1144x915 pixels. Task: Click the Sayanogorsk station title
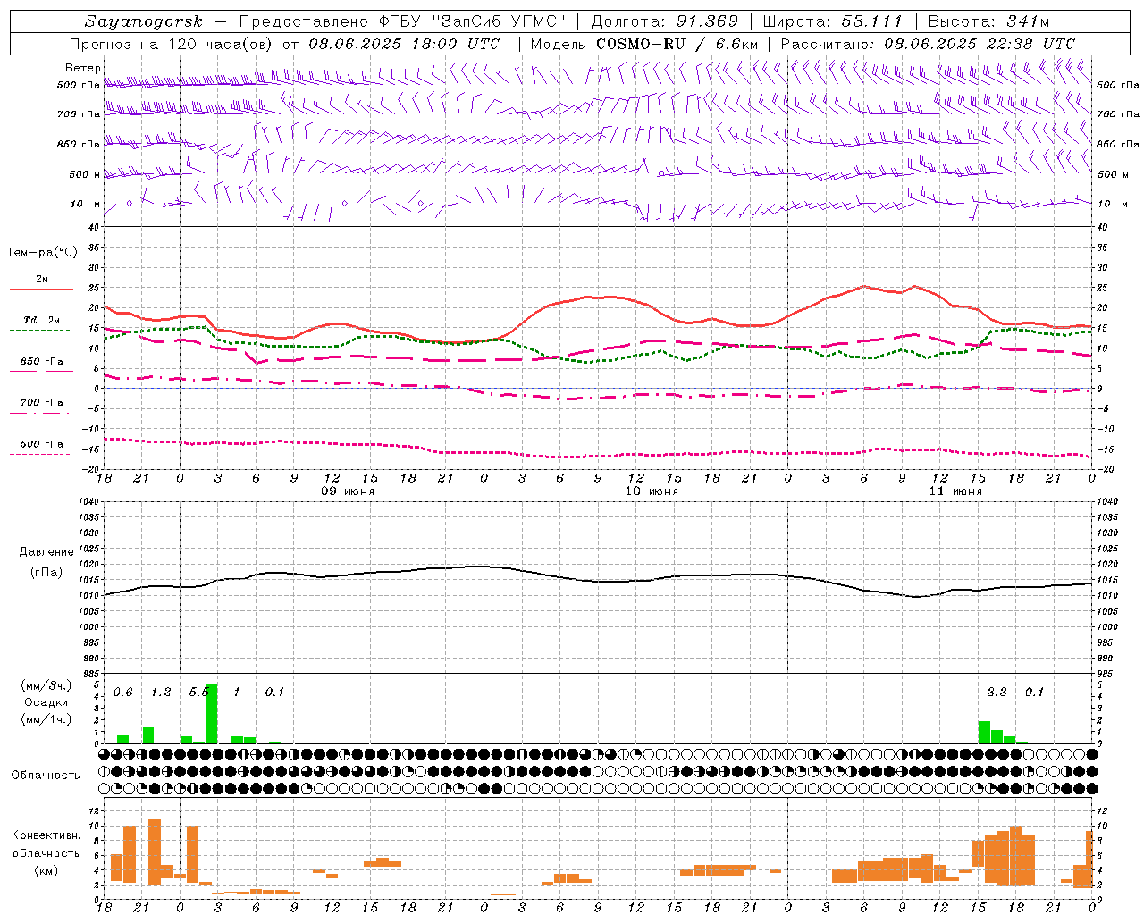click(144, 21)
